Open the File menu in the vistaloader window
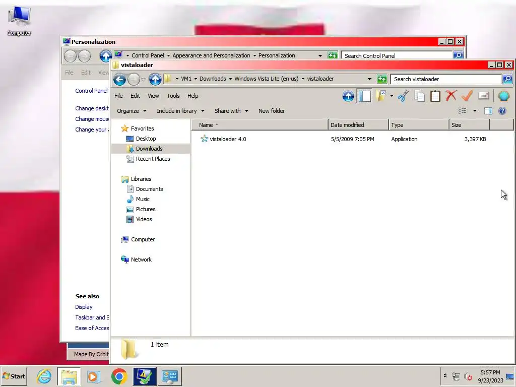 pos(118,96)
